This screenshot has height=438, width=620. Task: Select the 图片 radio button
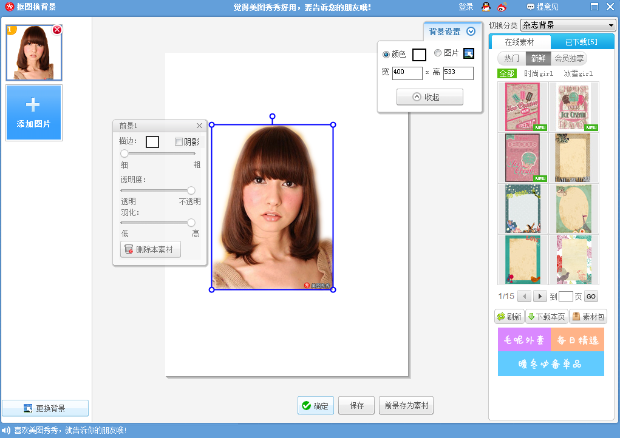click(438, 53)
